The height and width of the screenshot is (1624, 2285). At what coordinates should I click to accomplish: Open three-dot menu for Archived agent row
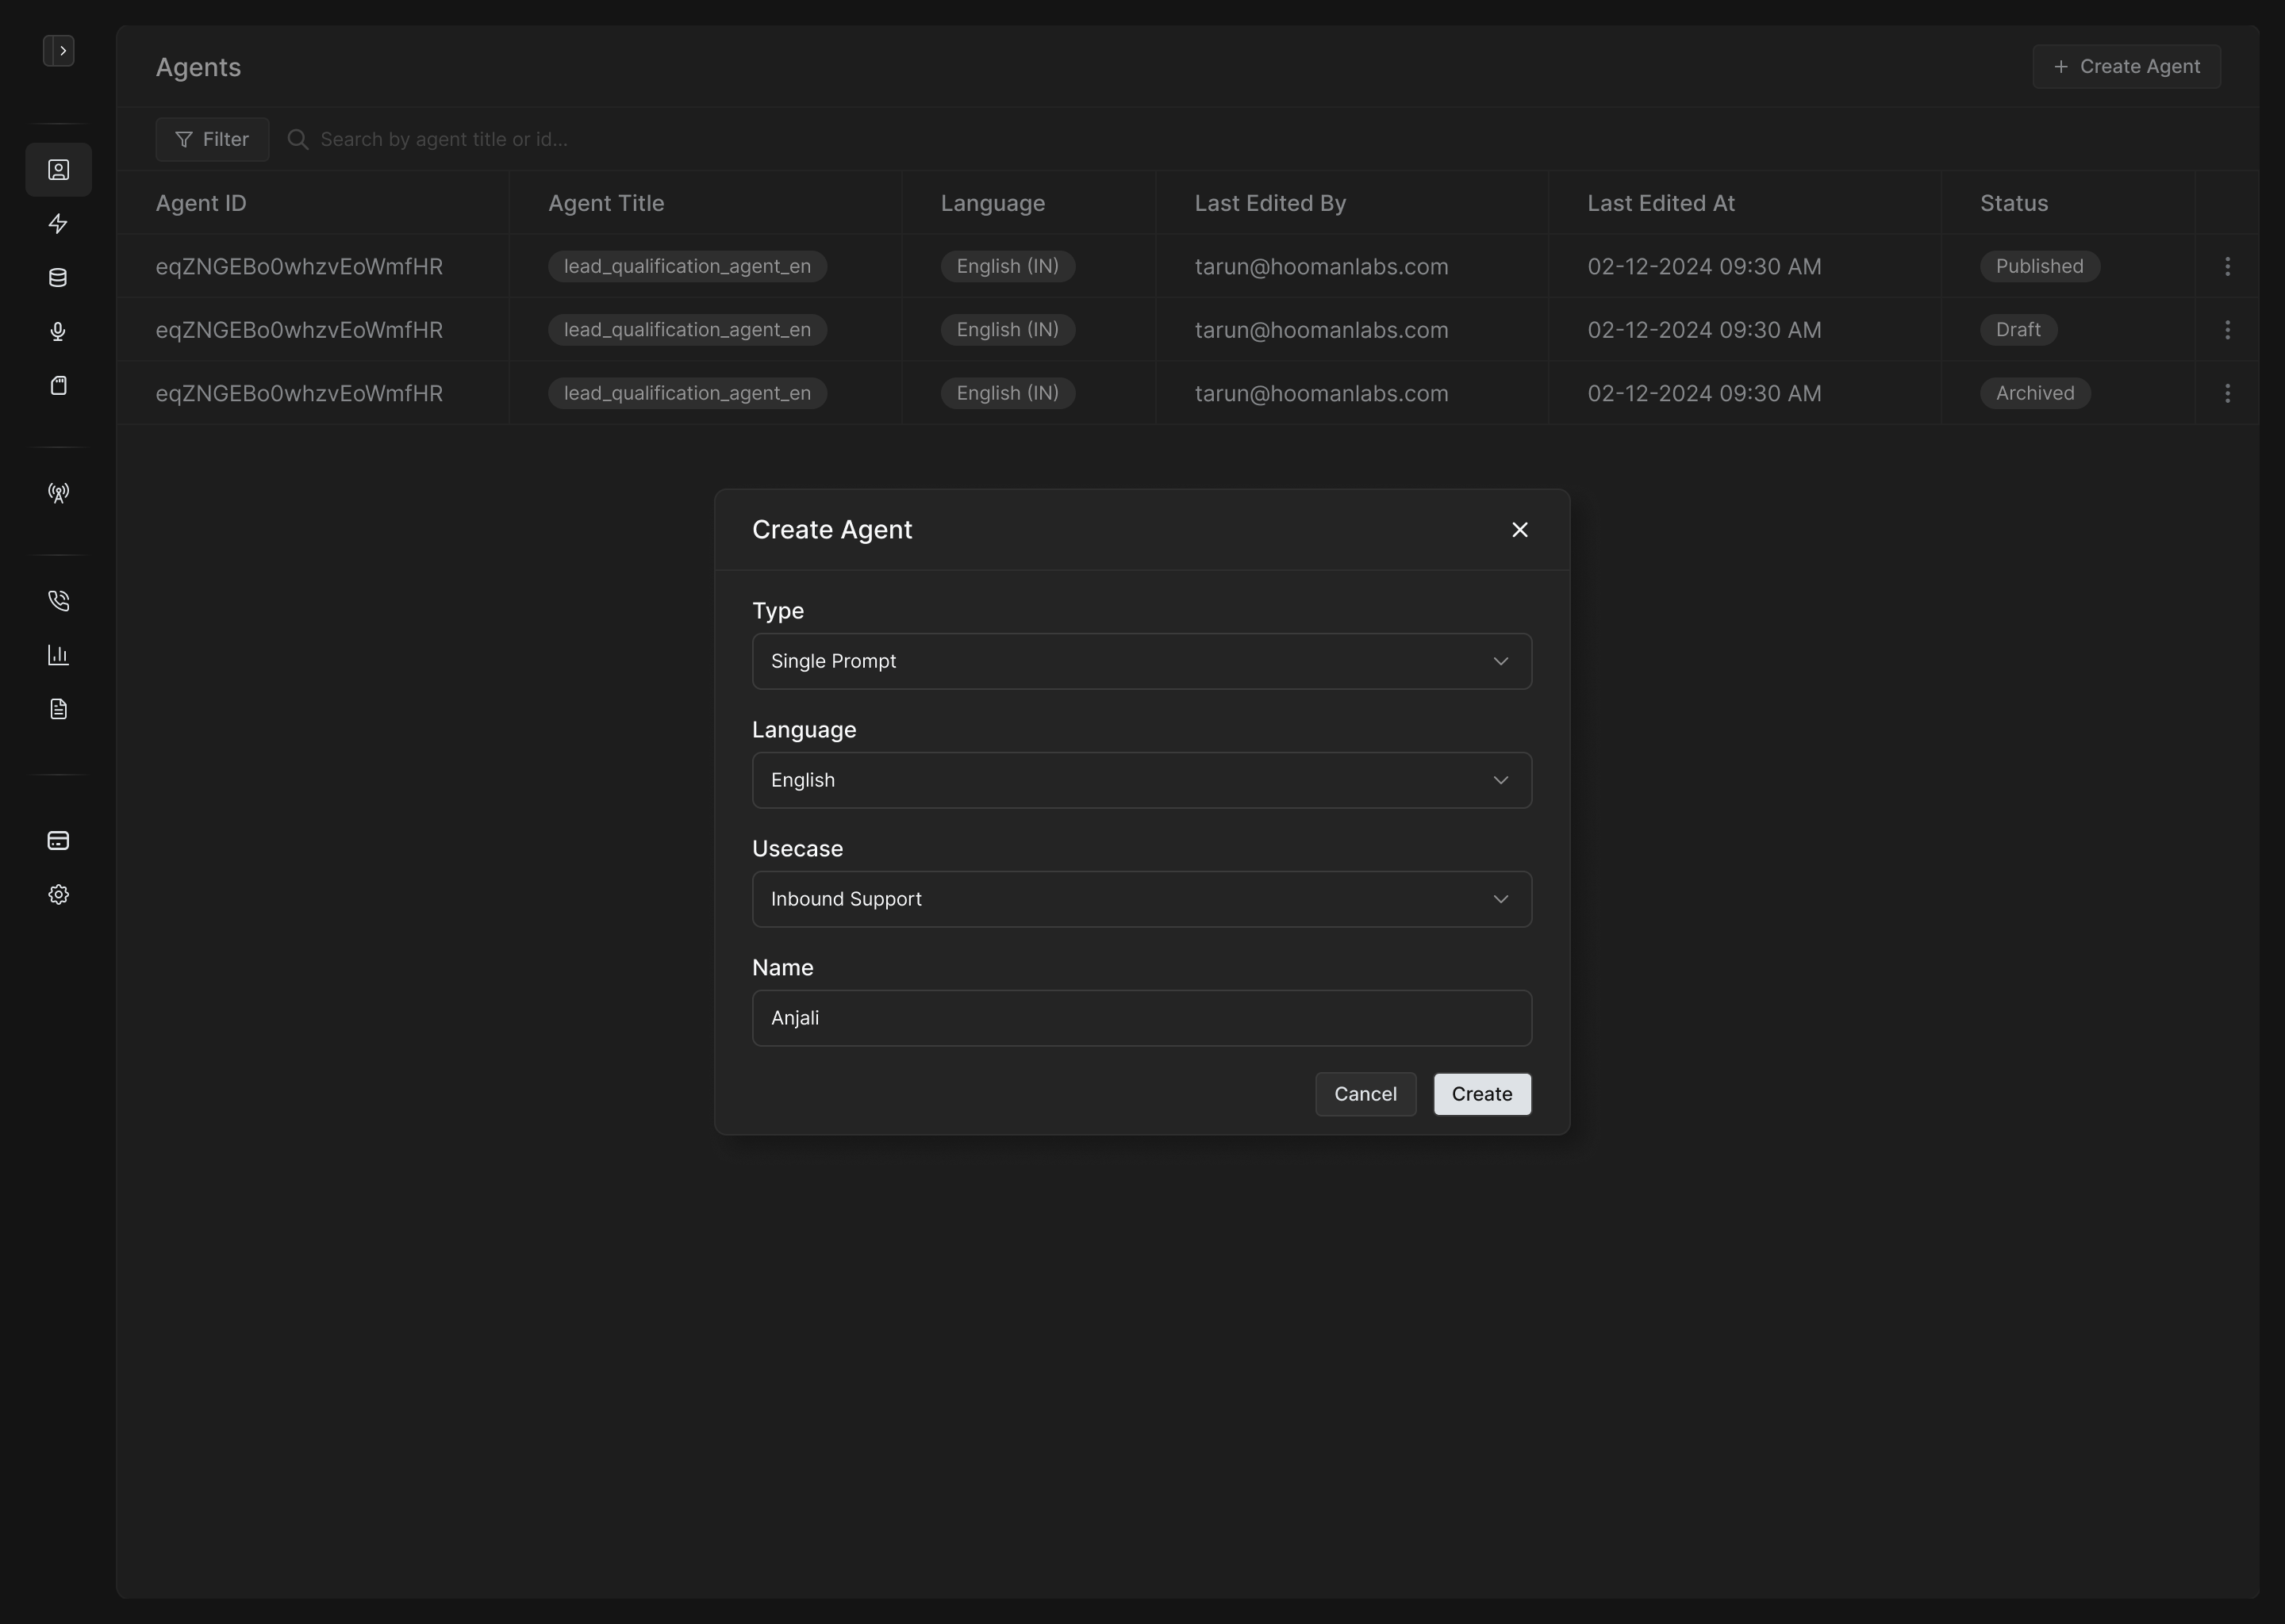pos(2227,393)
